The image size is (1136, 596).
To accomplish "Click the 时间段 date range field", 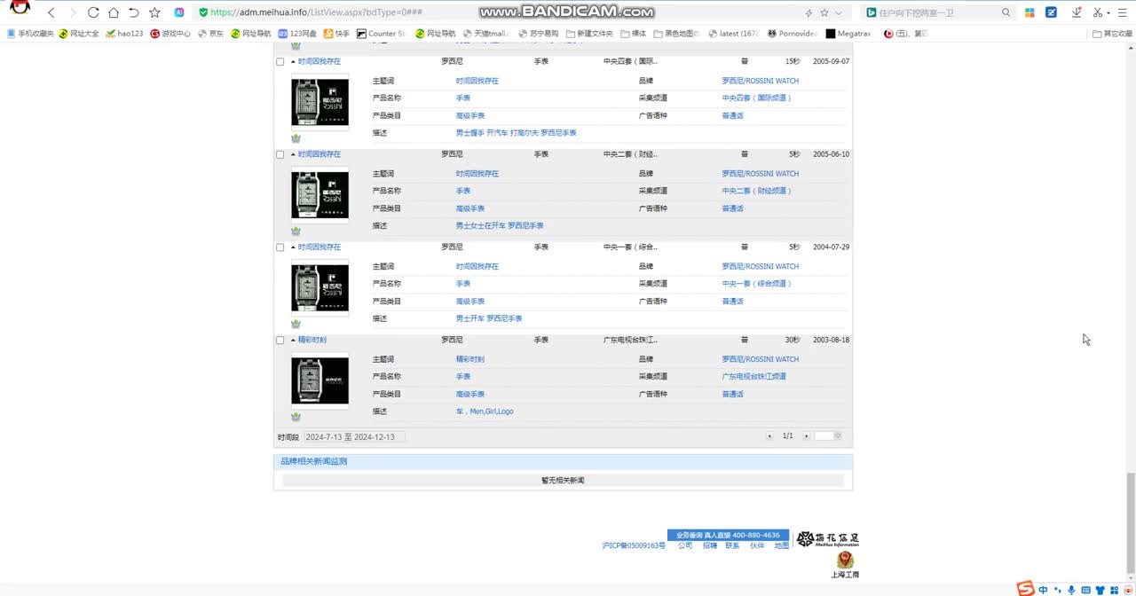I will pos(354,437).
